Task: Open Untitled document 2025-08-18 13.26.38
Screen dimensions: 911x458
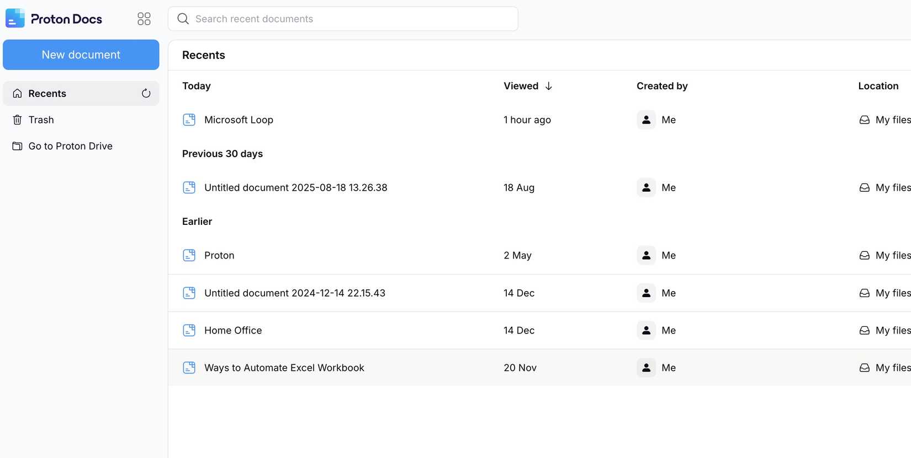Action: click(x=295, y=187)
